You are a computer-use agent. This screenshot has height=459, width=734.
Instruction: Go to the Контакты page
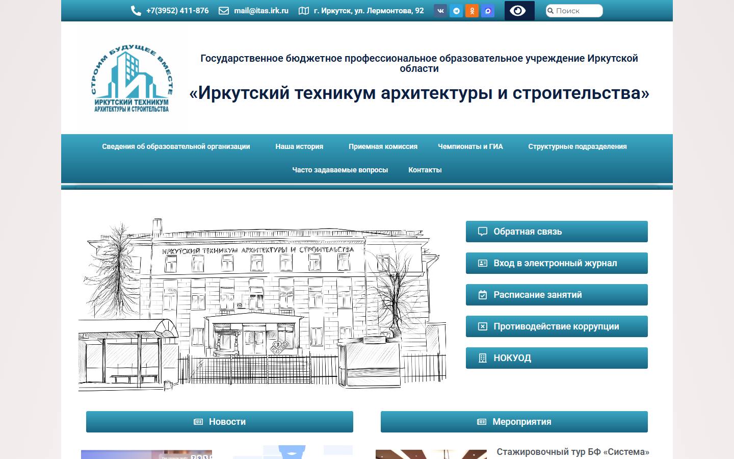425,170
